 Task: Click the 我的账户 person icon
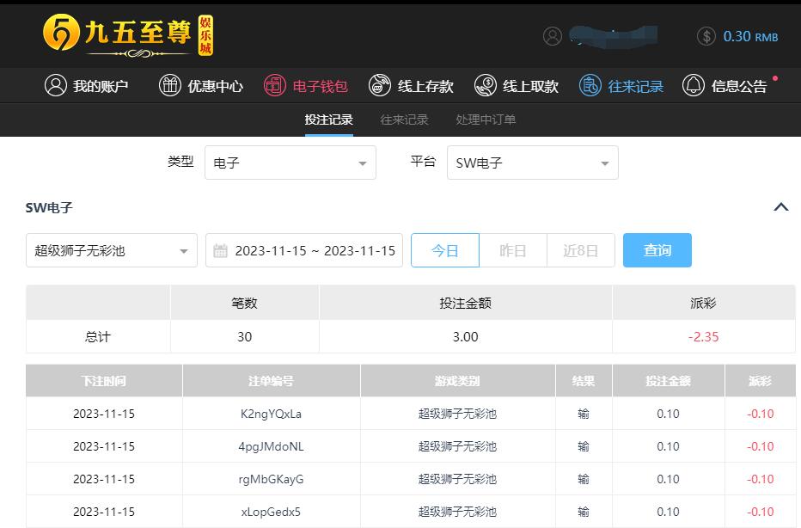point(56,85)
